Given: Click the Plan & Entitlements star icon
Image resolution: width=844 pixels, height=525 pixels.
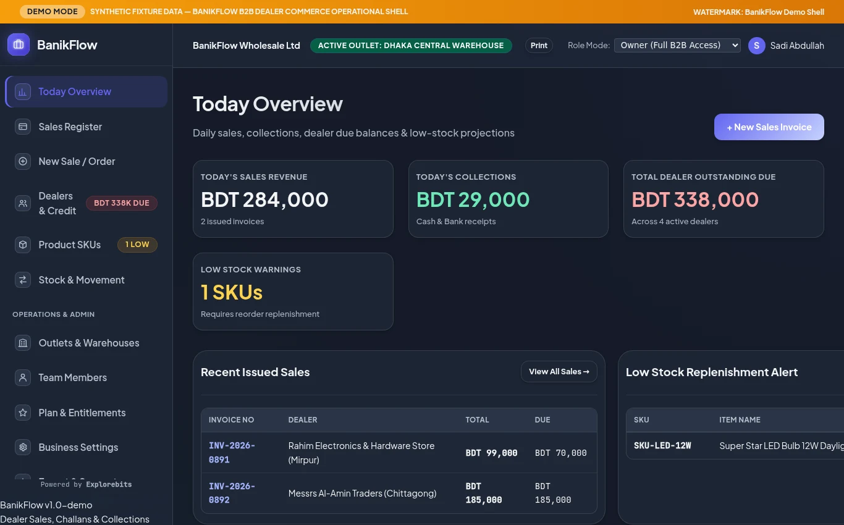Looking at the screenshot, I should pos(23,413).
